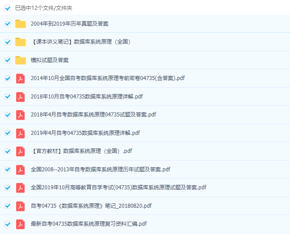The image size is (290, 237).
Task: Click PDF icon of 全国2008--2013年 历年试题 file
Action: tap(20, 170)
